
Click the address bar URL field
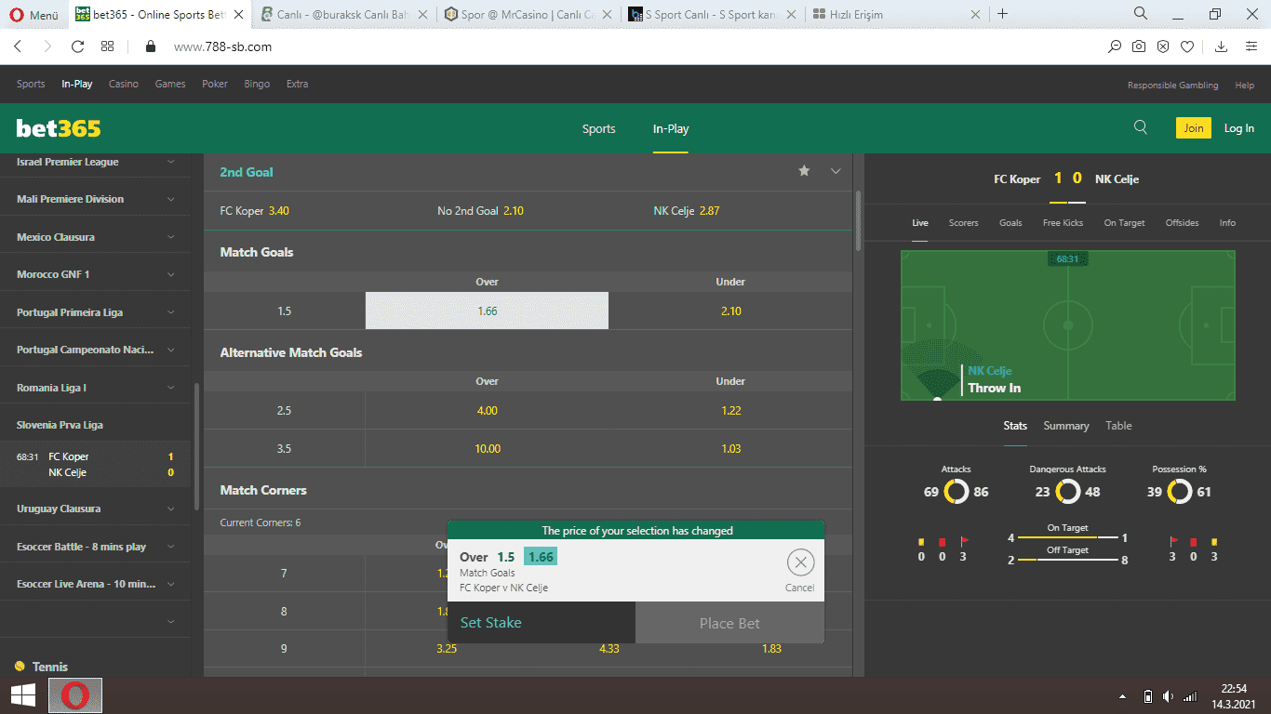click(x=633, y=46)
